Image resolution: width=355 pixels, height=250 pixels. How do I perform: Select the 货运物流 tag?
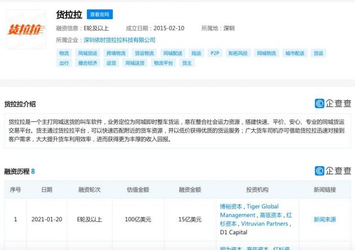point(144,53)
